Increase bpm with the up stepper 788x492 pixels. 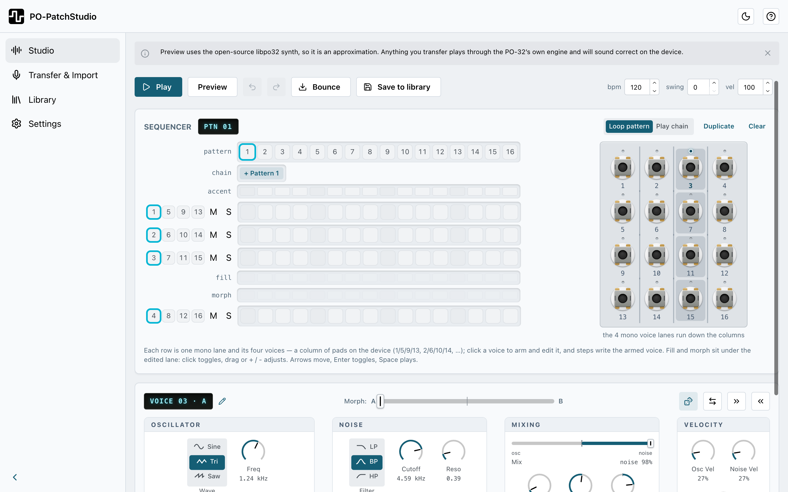point(654,83)
